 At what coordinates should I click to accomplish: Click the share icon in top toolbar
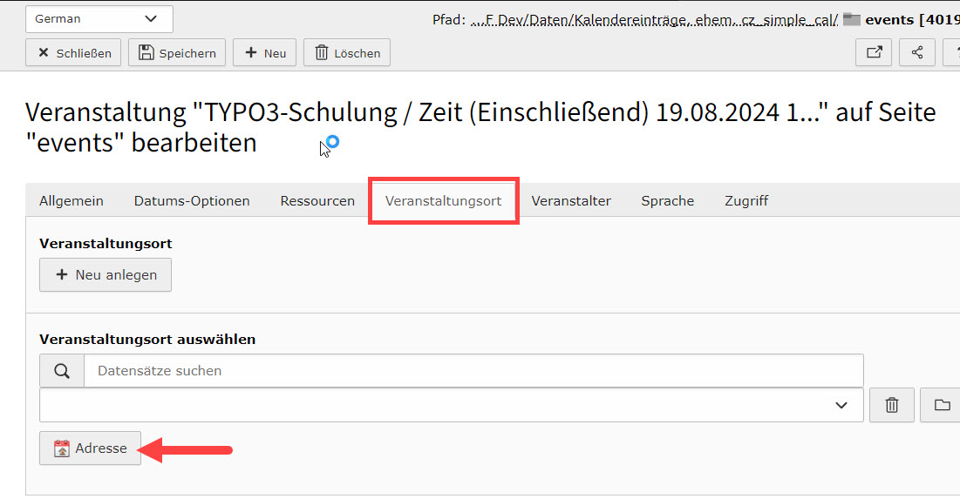click(x=917, y=52)
